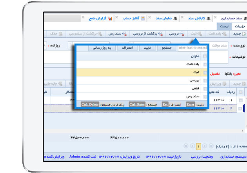
Task: Open the گزارش جامع tab
Action: (x=98, y=18)
